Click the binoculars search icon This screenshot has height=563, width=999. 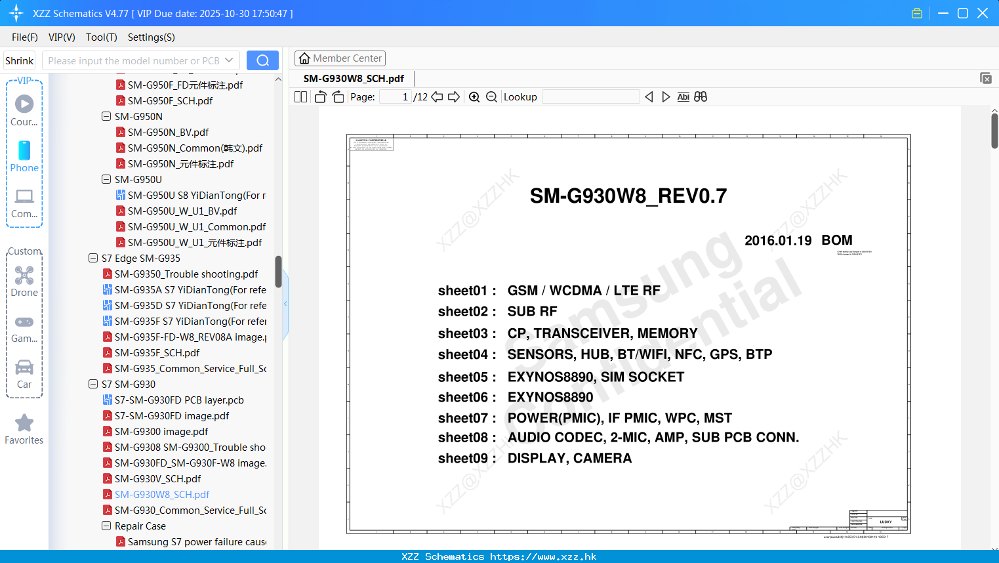click(701, 97)
